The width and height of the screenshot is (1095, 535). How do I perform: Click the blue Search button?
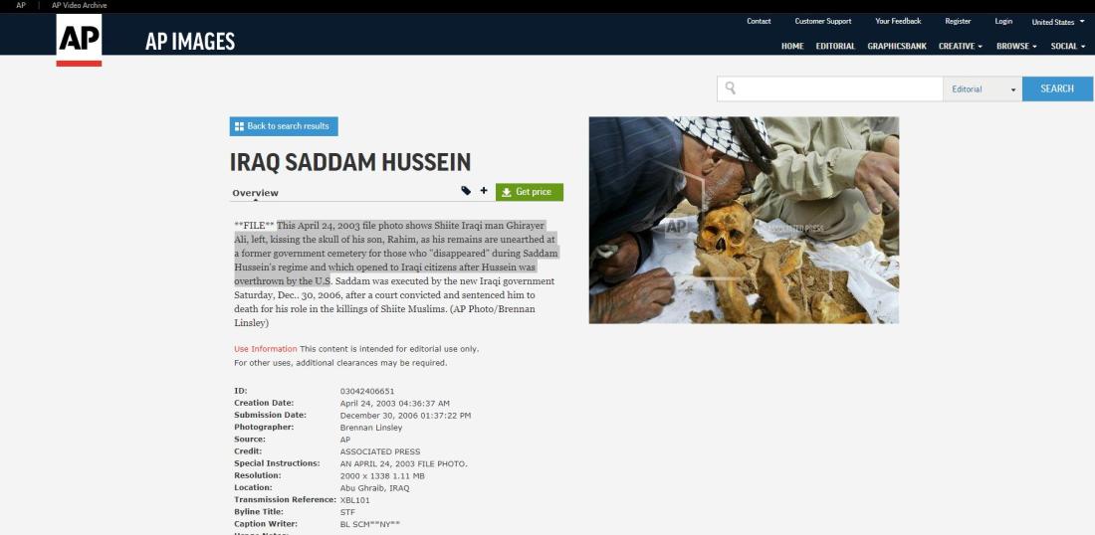tap(1057, 89)
